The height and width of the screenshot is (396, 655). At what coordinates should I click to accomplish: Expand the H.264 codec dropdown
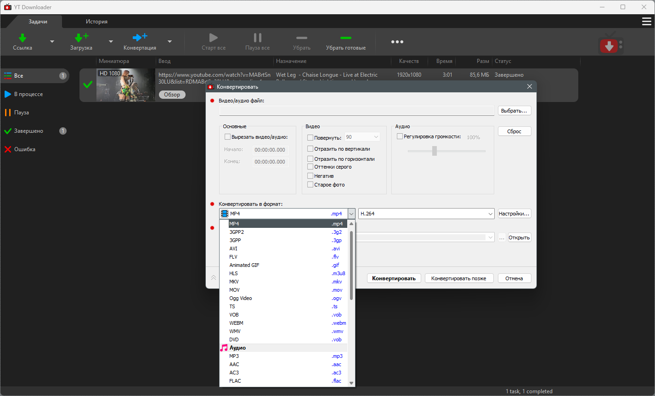pyautogui.click(x=491, y=214)
